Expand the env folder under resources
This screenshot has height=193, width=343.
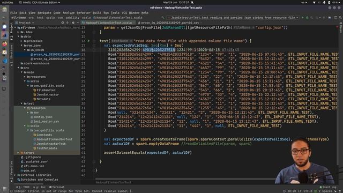[28, 113]
